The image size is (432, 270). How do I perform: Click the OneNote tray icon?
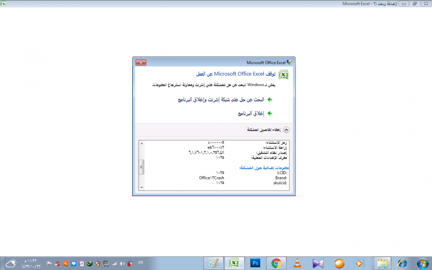(x=82, y=264)
